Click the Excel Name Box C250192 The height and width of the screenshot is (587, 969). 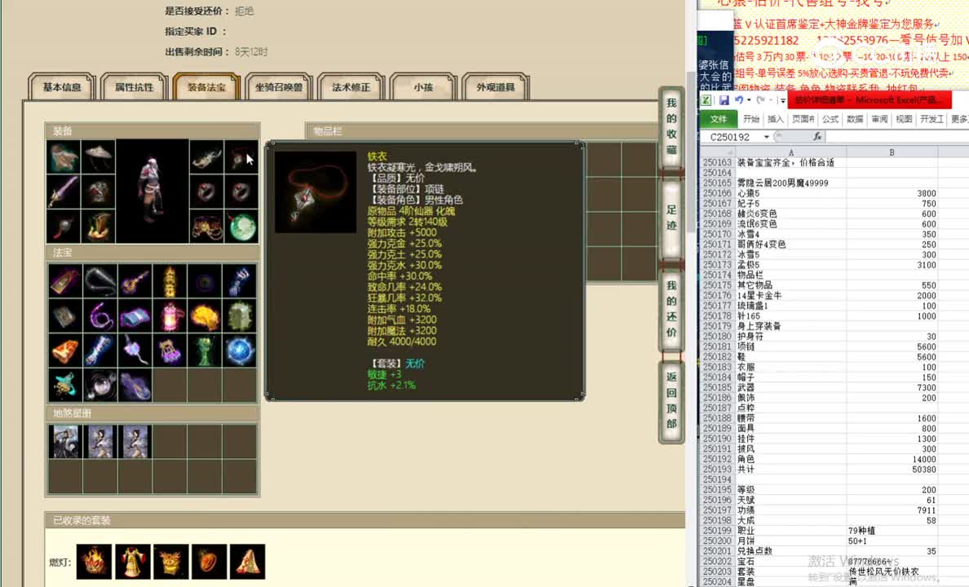click(731, 136)
